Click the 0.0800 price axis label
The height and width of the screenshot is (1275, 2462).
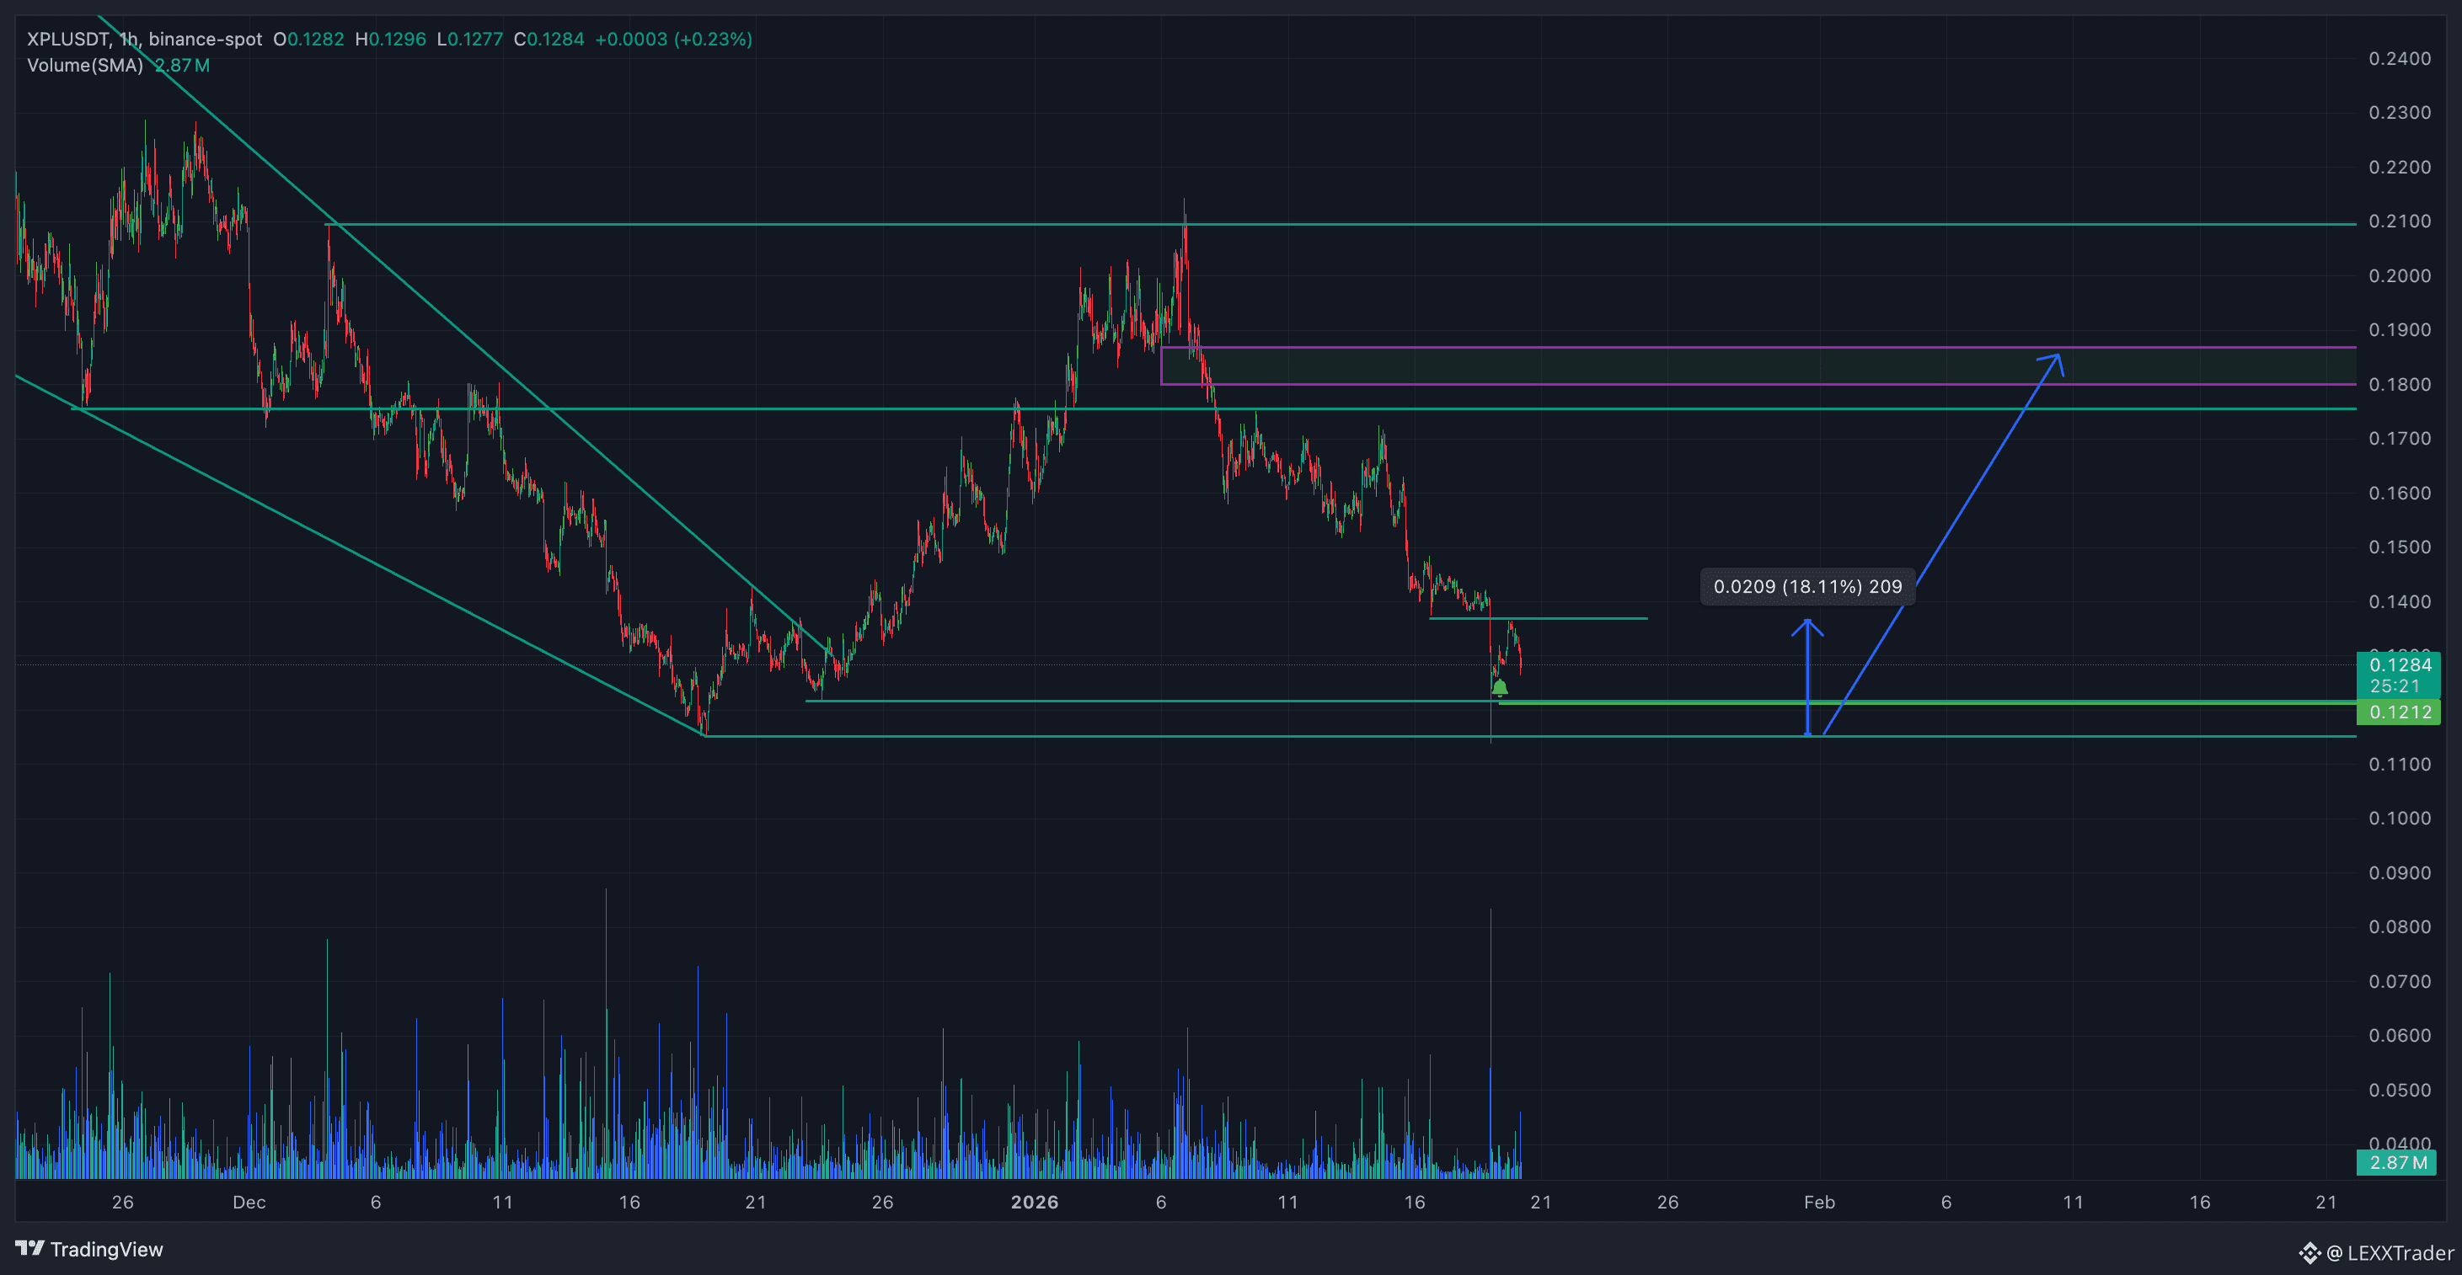[2399, 926]
